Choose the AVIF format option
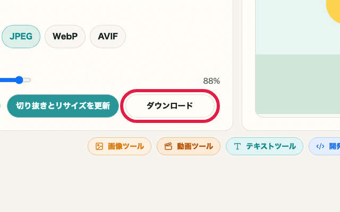This screenshot has height=212, width=340. pos(108,37)
